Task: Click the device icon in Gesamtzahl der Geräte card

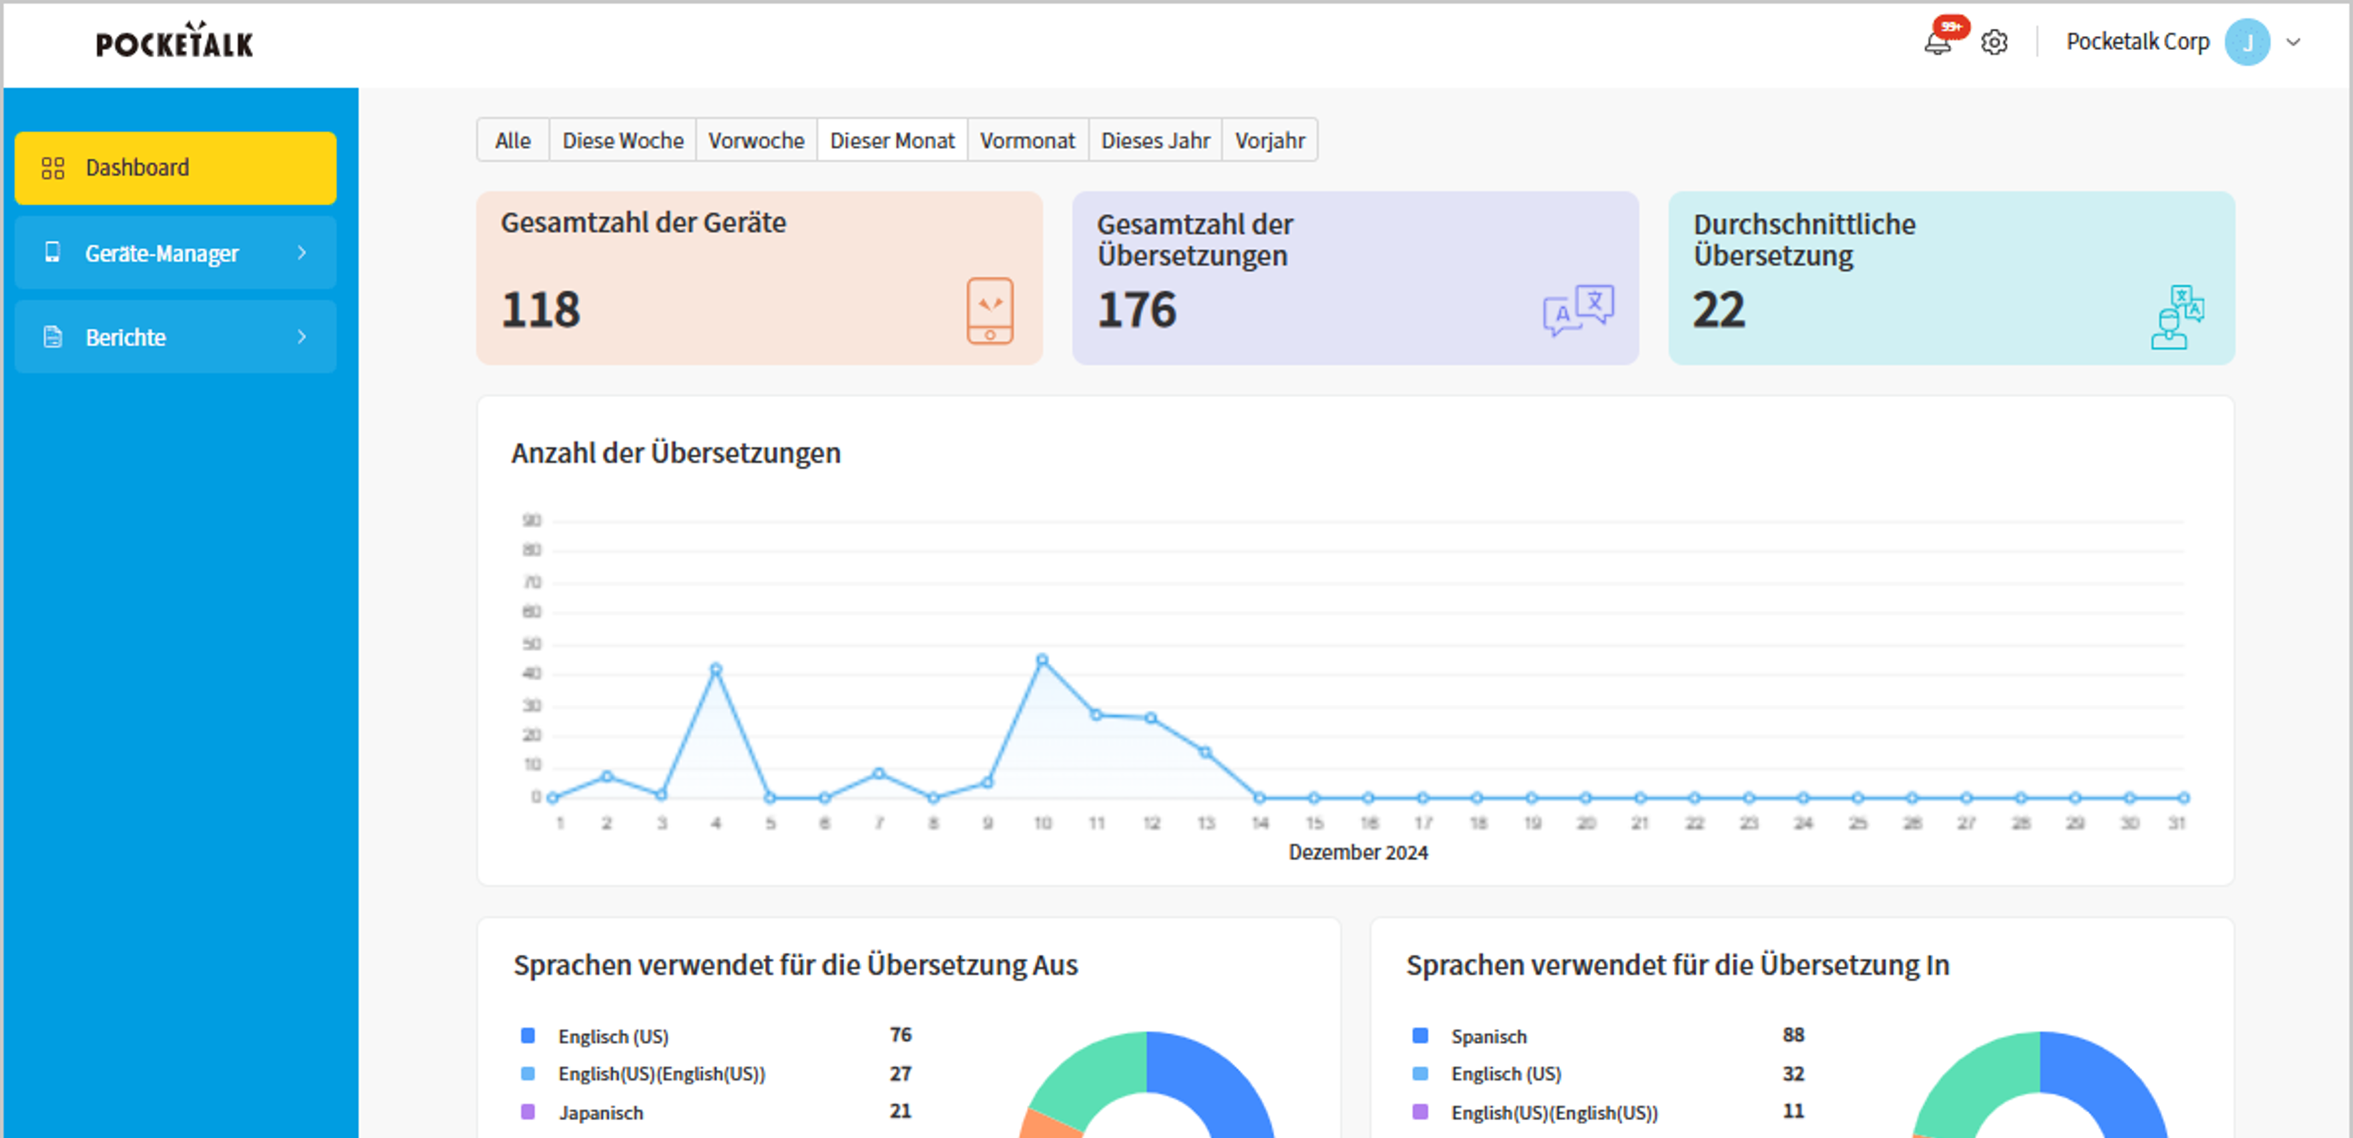Action: [x=990, y=310]
